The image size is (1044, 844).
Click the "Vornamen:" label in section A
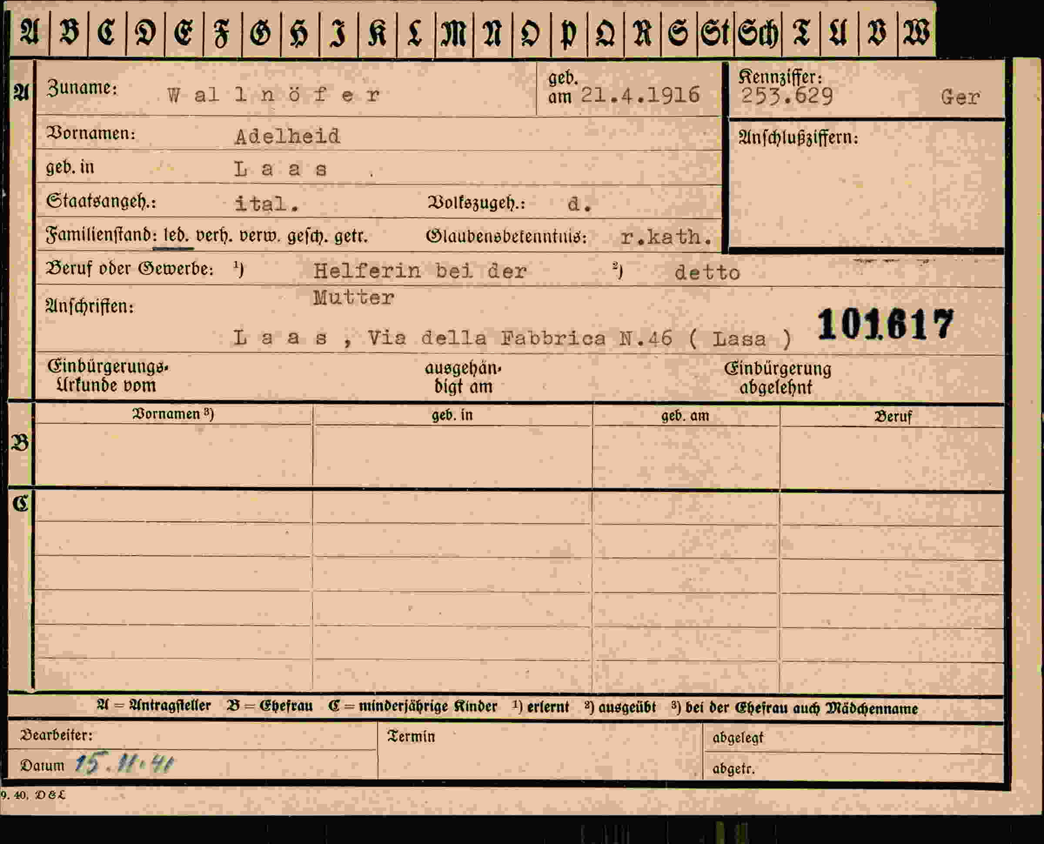click(90, 133)
